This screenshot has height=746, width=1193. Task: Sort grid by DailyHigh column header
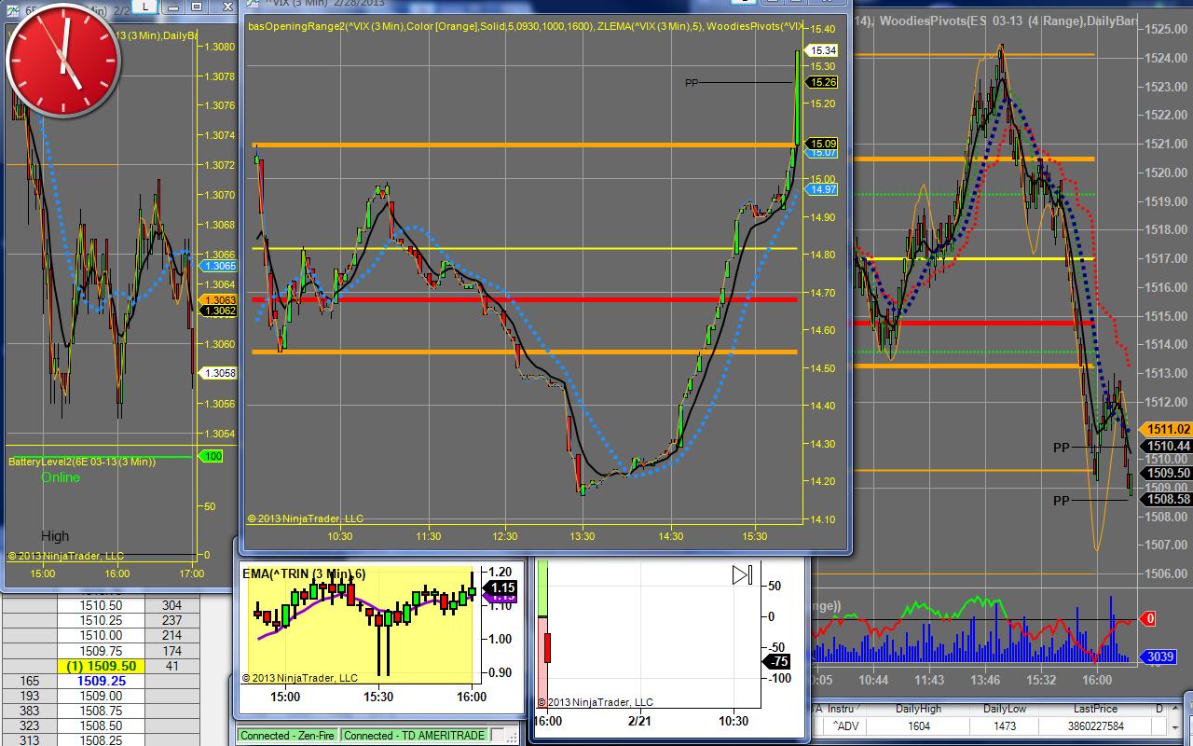[918, 709]
